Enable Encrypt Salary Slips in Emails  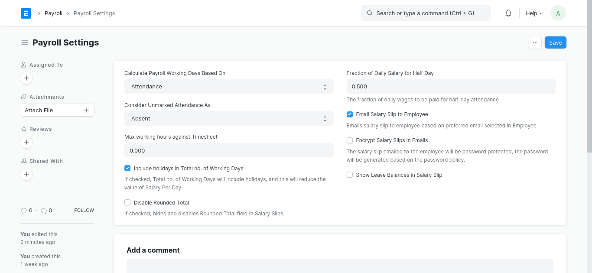coord(350,140)
